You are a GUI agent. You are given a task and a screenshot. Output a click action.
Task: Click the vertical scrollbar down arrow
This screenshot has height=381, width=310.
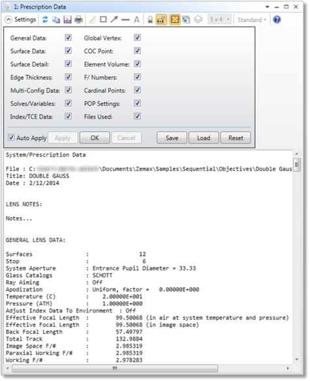pos(297,359)
